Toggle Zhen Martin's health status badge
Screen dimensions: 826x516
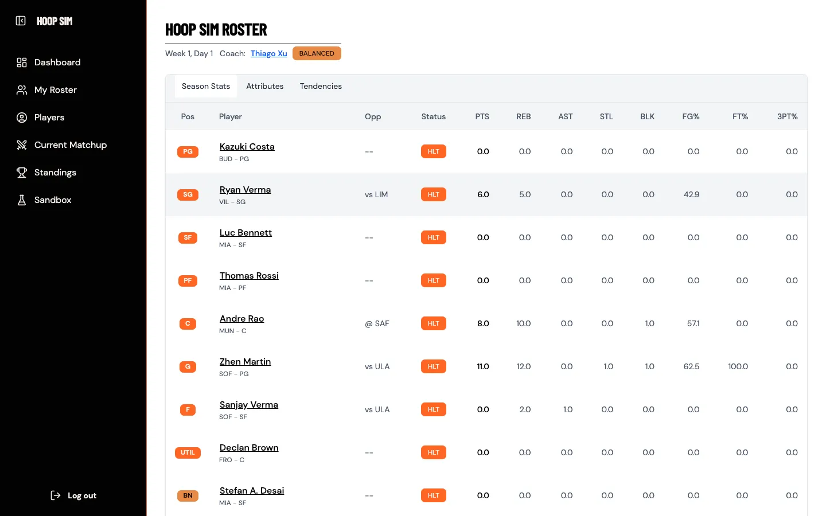click(x=434, y=366)
